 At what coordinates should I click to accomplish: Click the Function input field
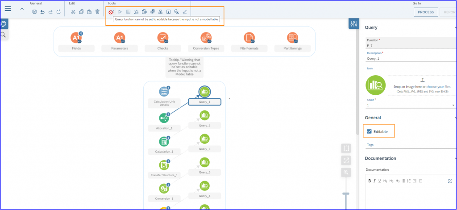(x=411, y=45)
